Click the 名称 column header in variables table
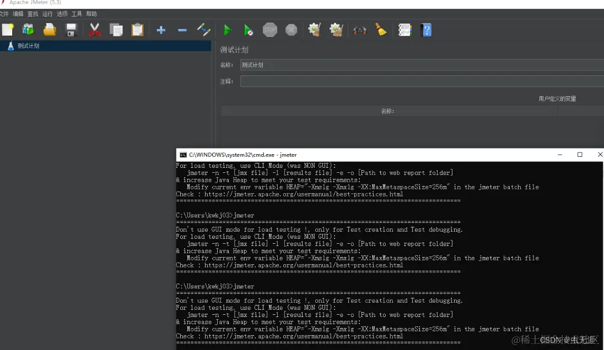604x350 pixels. pyautogui.click(x=389, y=111)
